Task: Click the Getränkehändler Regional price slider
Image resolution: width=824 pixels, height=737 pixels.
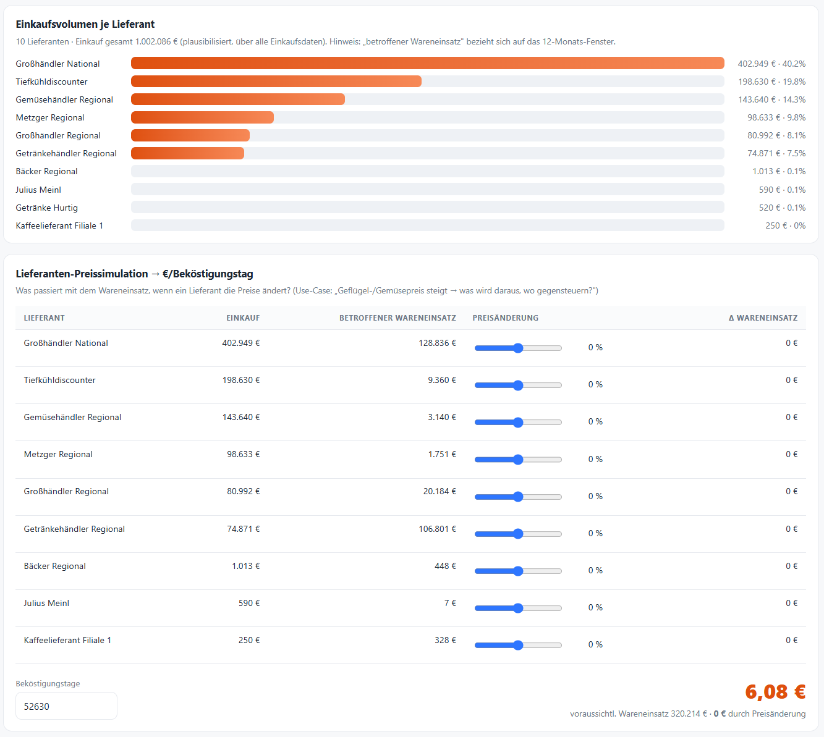Action: point(518,534)
